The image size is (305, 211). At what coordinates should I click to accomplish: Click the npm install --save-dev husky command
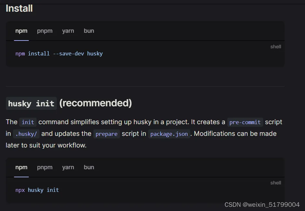59,54
